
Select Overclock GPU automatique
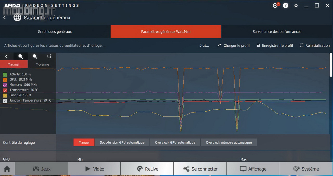[175, 142]
